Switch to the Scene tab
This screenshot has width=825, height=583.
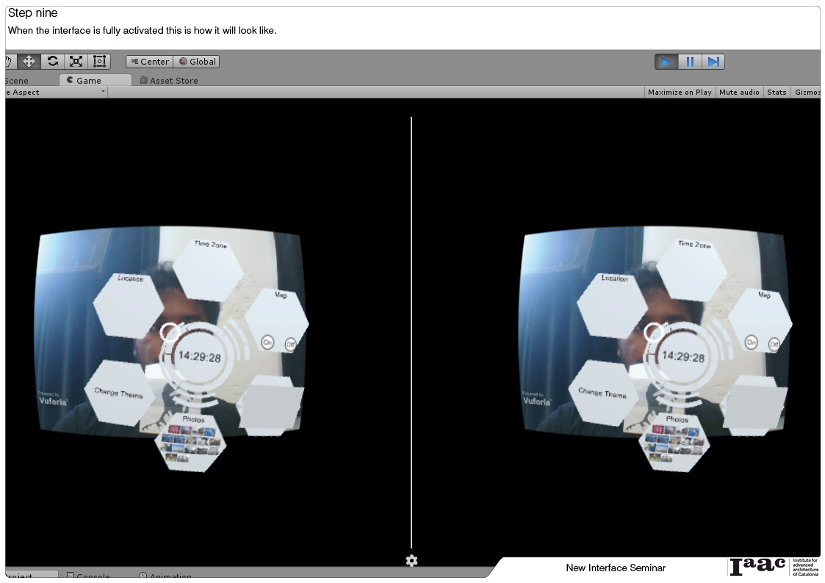tap(16, 80)
